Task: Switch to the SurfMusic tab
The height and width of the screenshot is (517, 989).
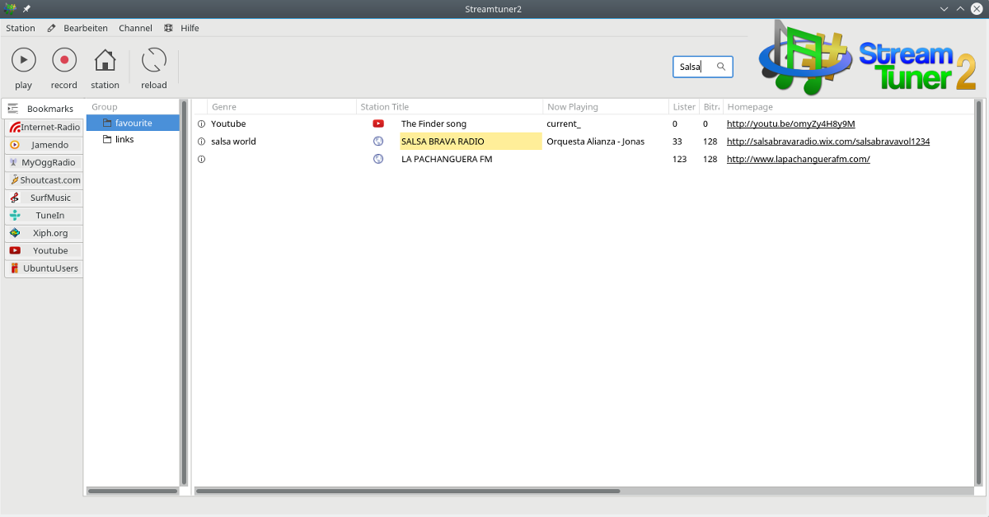Action: (45, 198)
